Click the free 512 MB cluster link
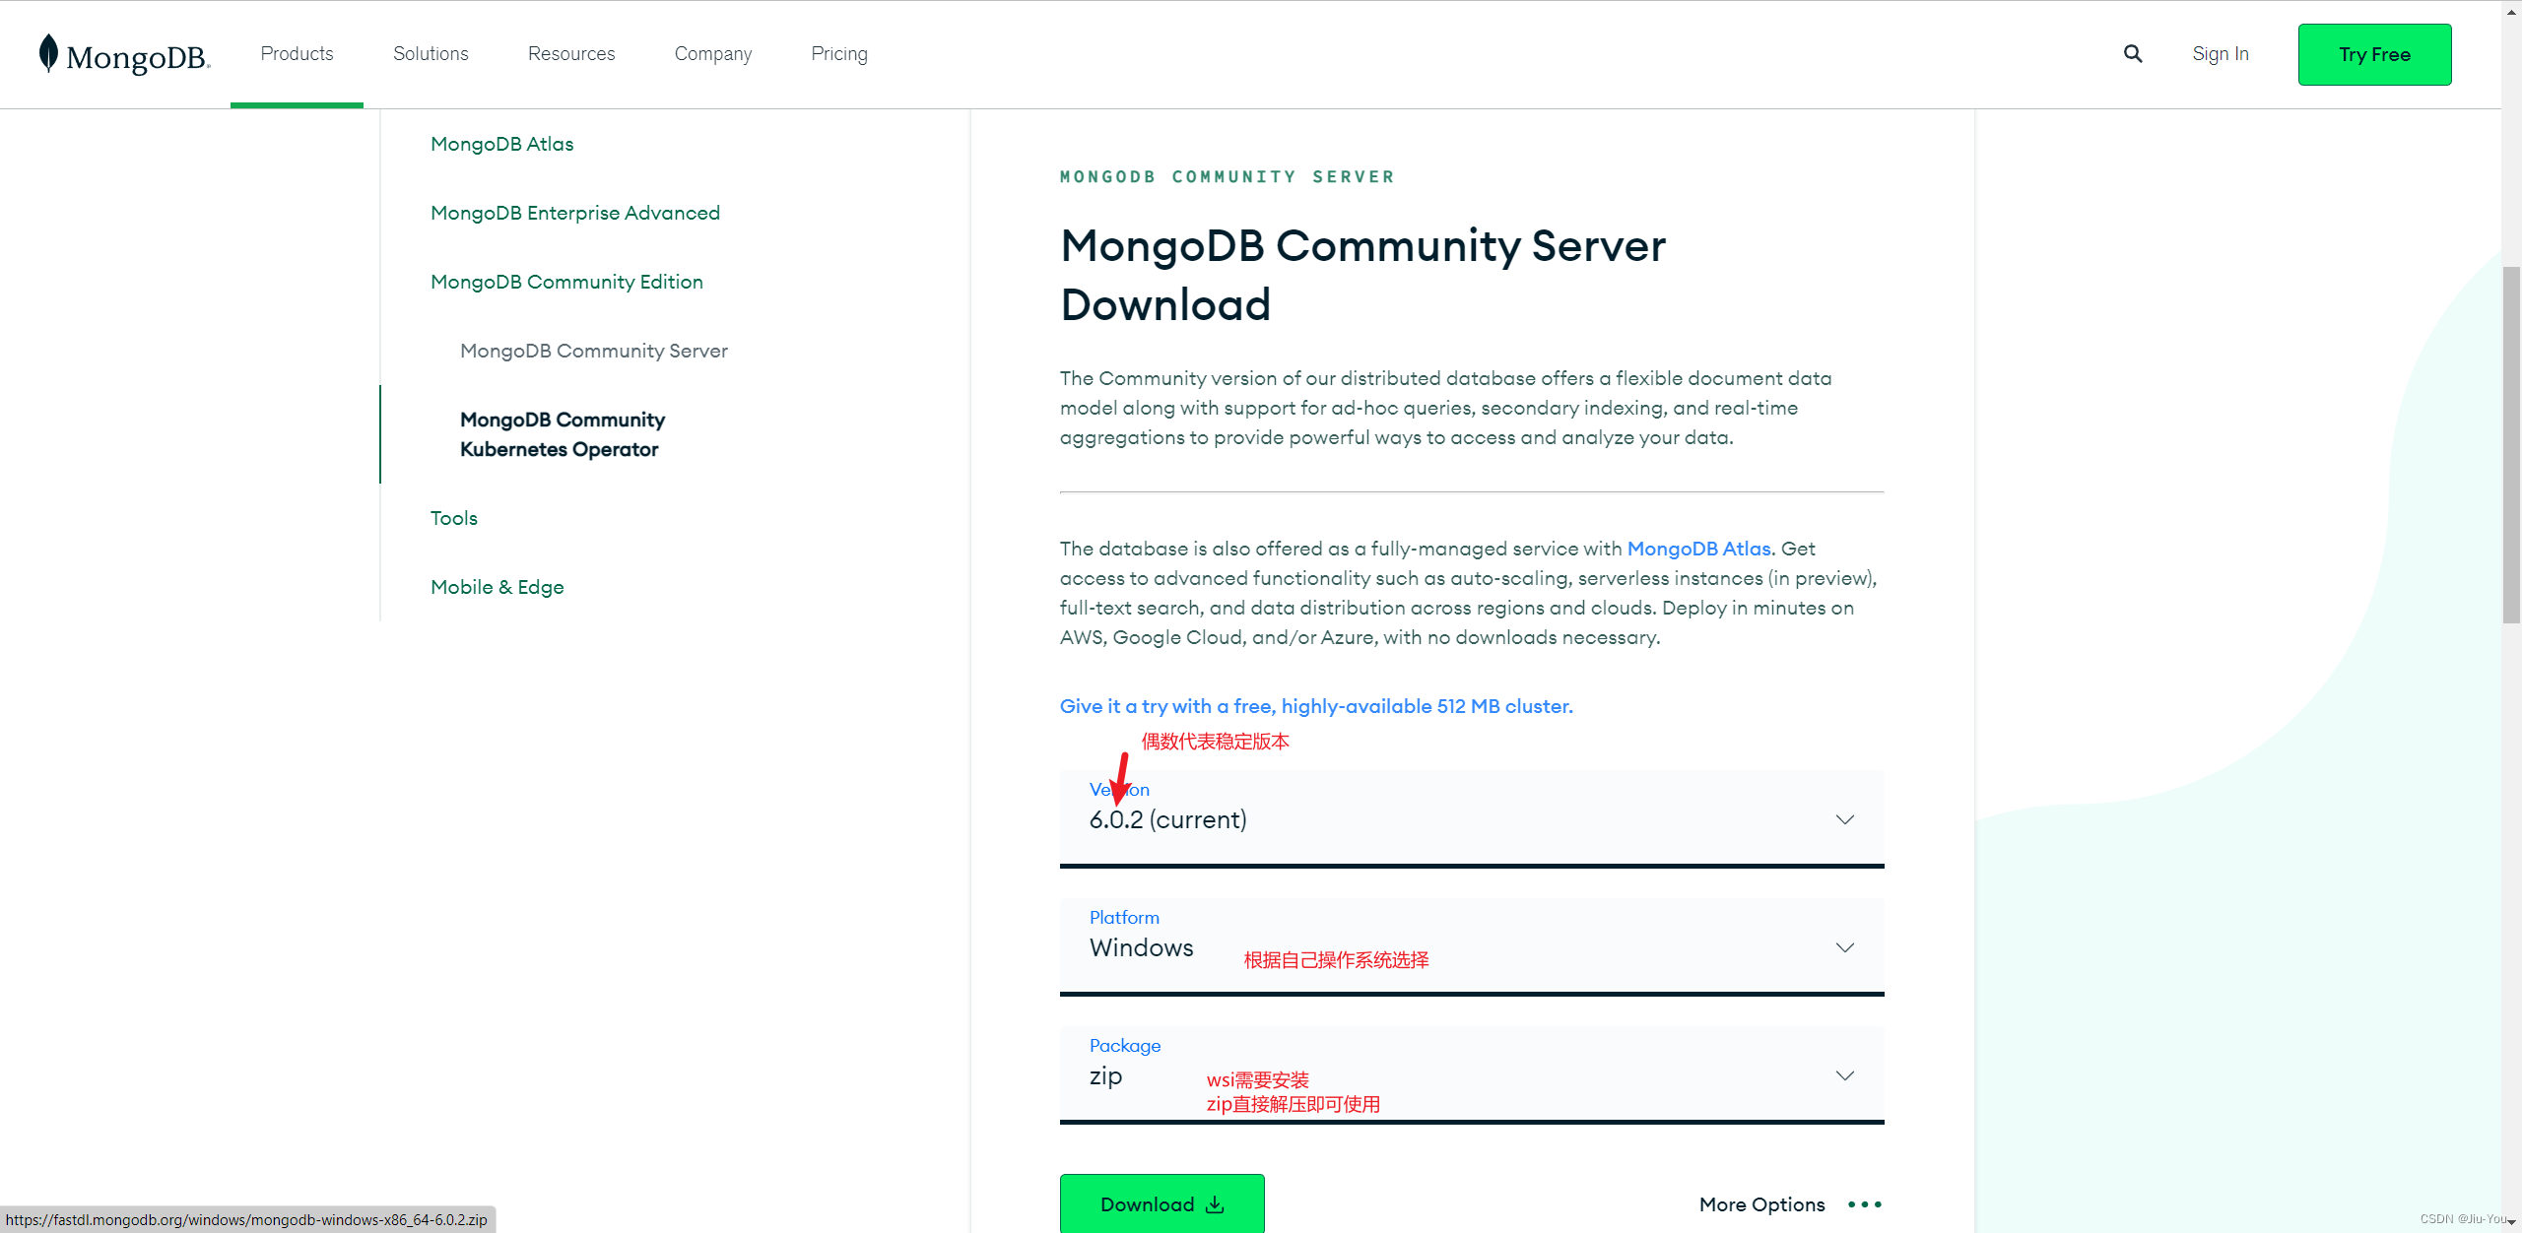The width and height of the screenshot is (2522, 1233). point(1316,706)
